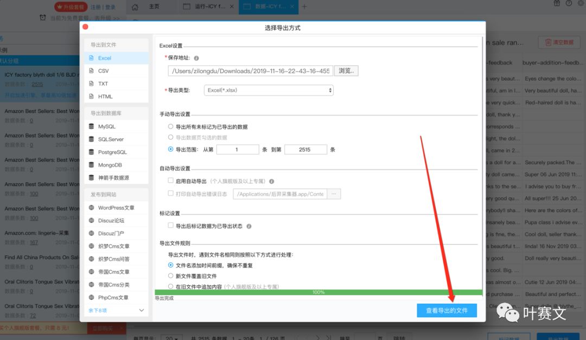
Task: Click the green 100% export progress bar
Action: point(319,292)
